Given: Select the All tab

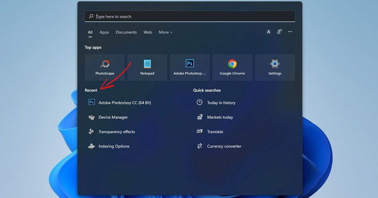Looking at the screenshot, I should pos(90,32).
